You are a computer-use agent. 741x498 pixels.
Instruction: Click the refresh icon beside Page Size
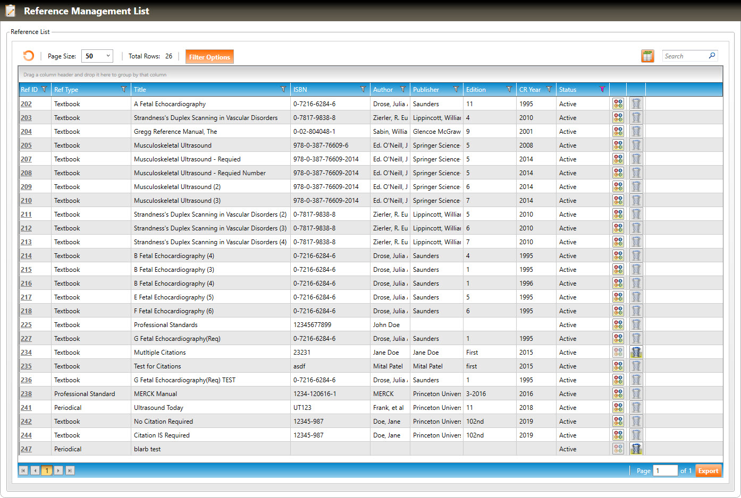(x=29, y=56)
